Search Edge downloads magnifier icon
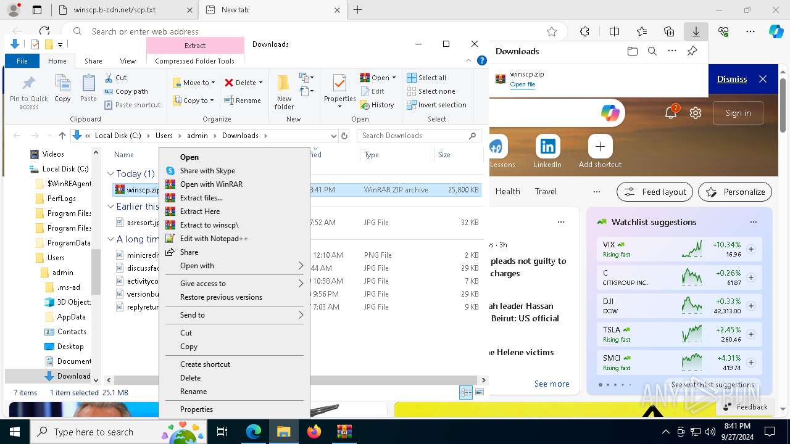The image size is (790, 444). pyautogui.click(x=652, y=51)
